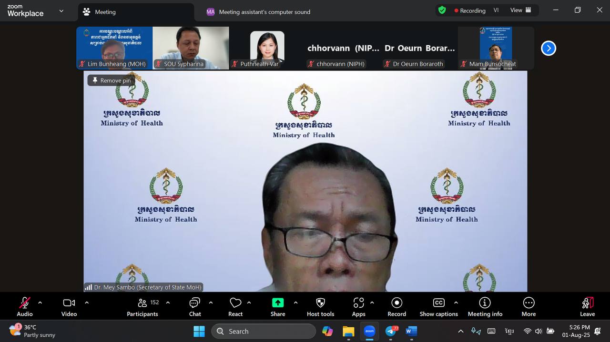Viewport: 610px width, 342px height.
Task: Click Zoom icon in taskbar
Action: point(369,331)
